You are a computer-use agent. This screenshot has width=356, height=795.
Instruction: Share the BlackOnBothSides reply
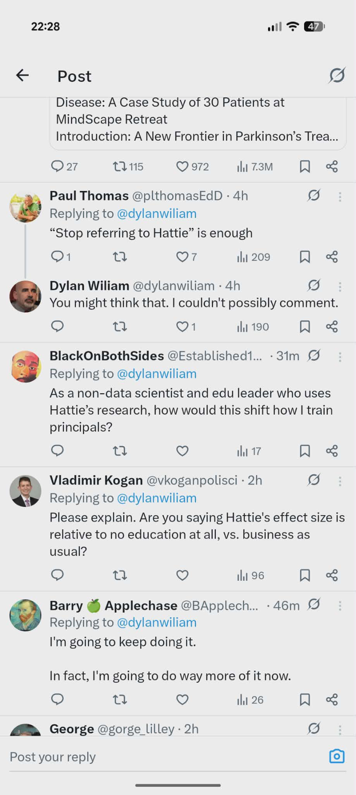click(x=332, y=451)
